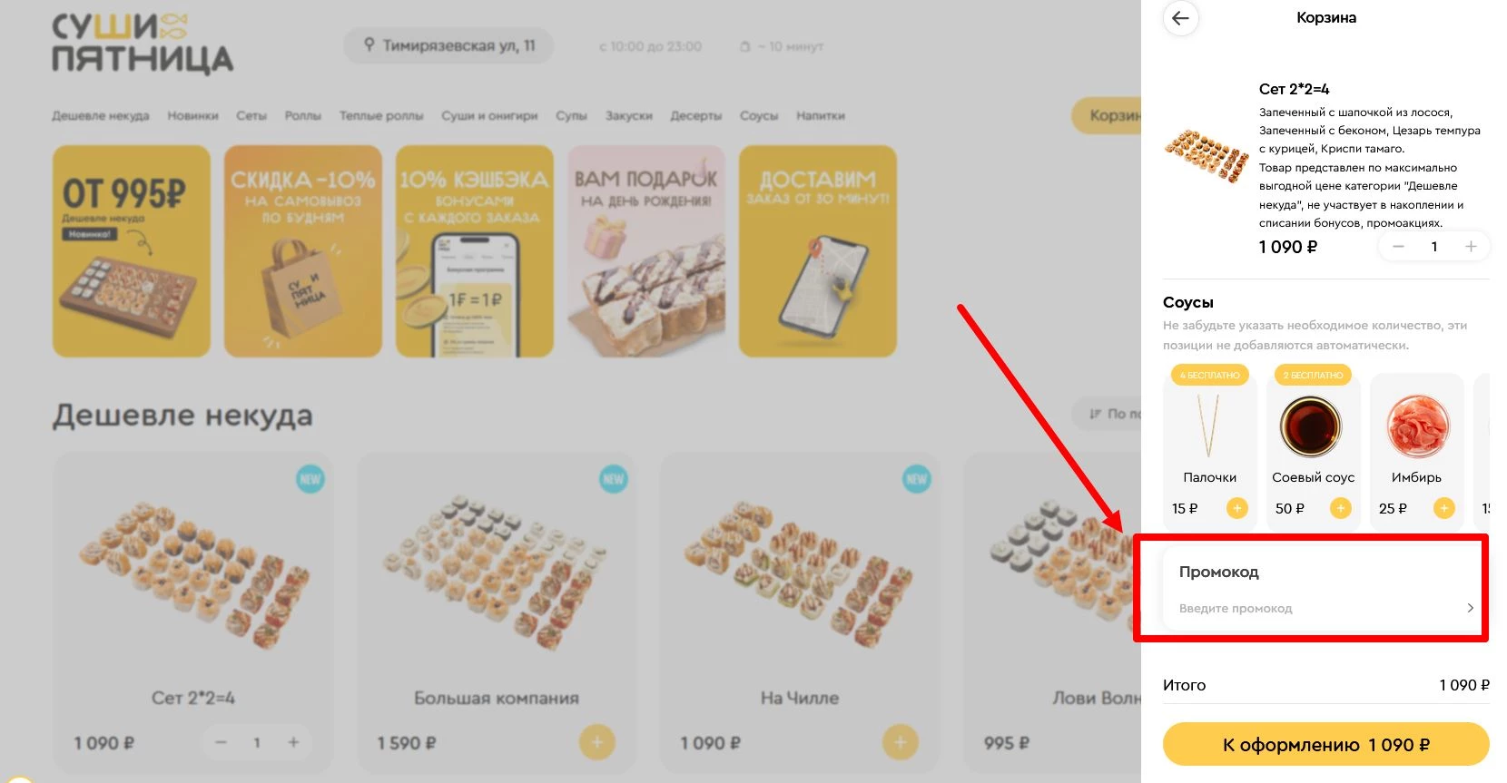The image size is (1507, 783).
Task: Increase Сет 2*2=4 quantity on product card
Action: [x=293, y=742]
